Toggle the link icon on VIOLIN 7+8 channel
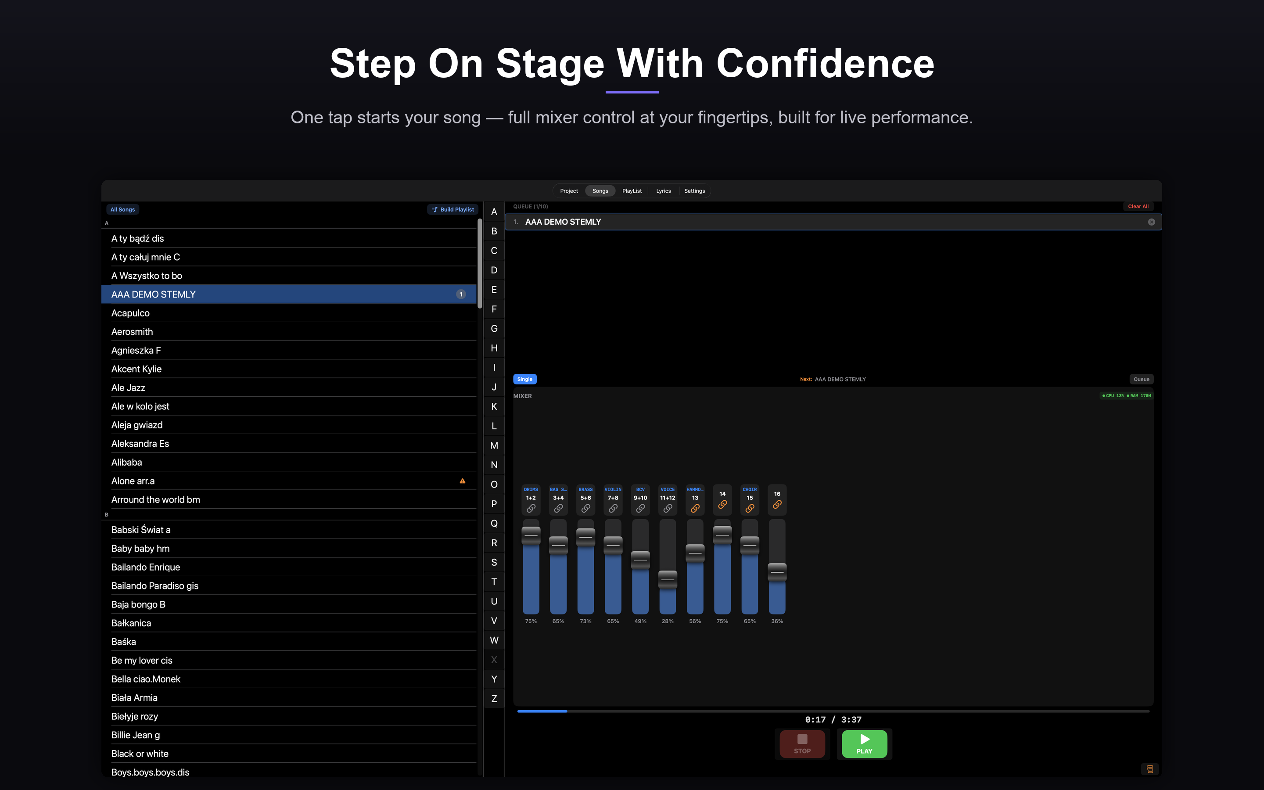1264x790 pixels. 613,508
